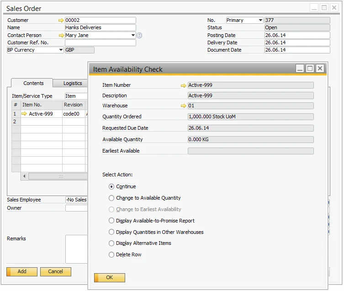Maximize the Item Availability Check window
The image size is (344, 291).
[310, 69]
